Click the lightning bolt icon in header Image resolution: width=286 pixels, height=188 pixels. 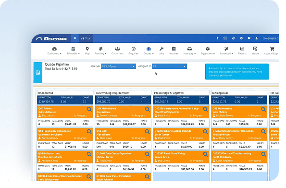[217, 38]
